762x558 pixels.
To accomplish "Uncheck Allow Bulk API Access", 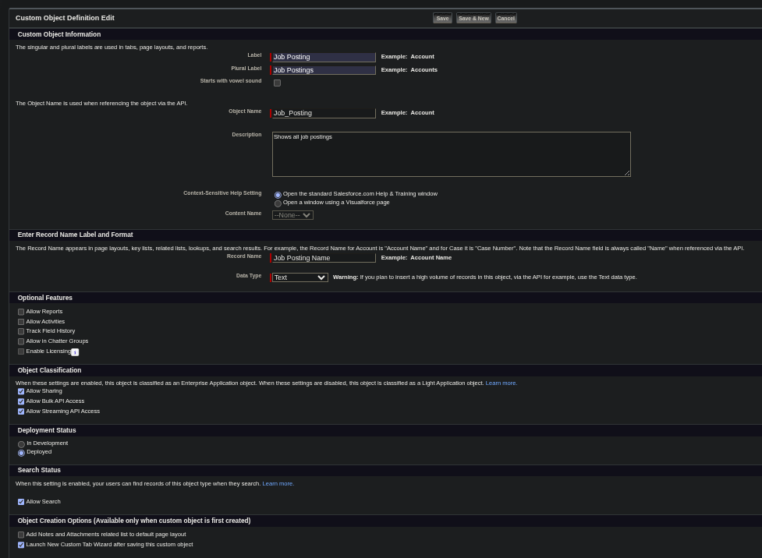I will coord(20,401).
